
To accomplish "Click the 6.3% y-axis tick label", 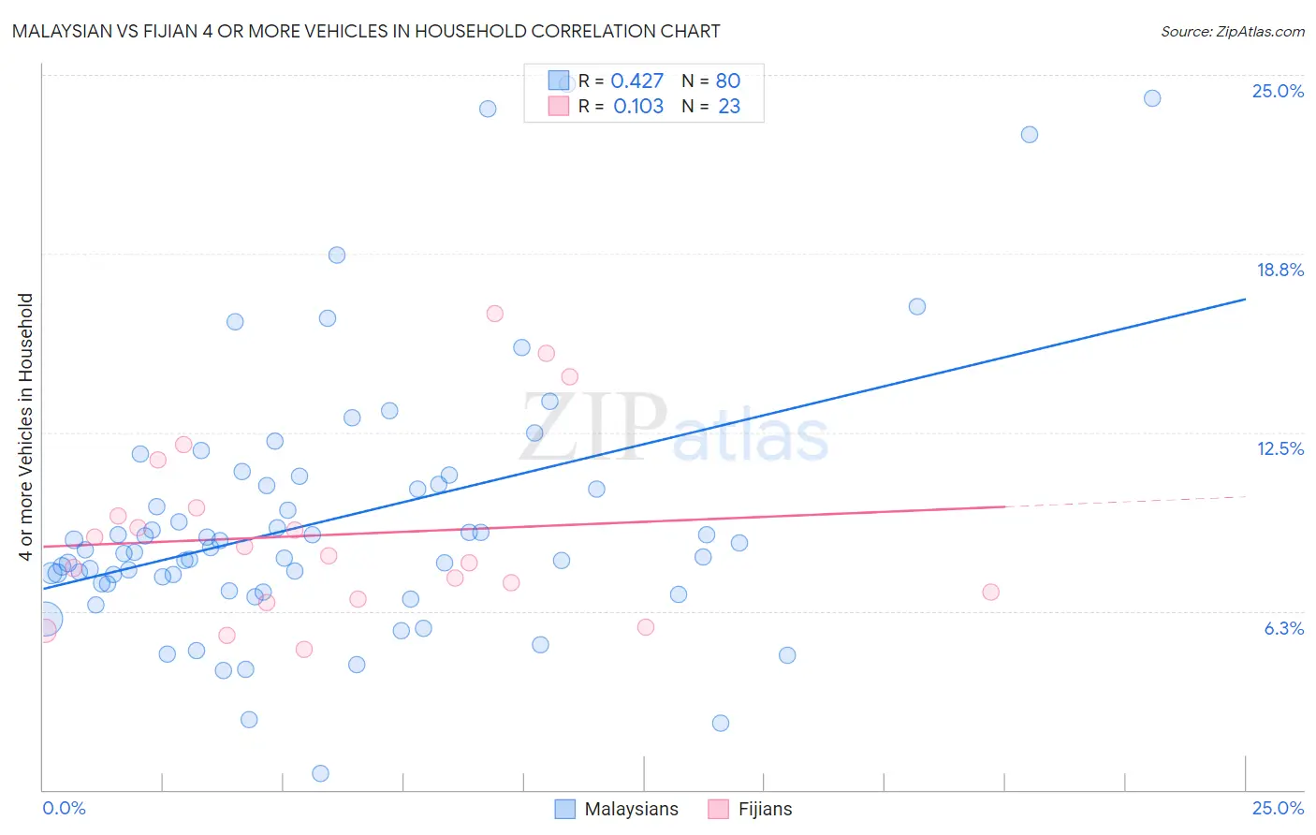I will coord(1283,628).
